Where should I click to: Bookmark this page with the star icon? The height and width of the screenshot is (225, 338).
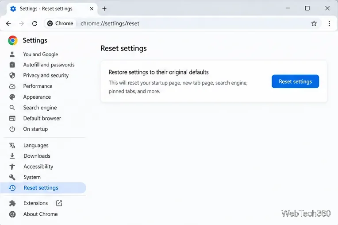pos(314,23)
